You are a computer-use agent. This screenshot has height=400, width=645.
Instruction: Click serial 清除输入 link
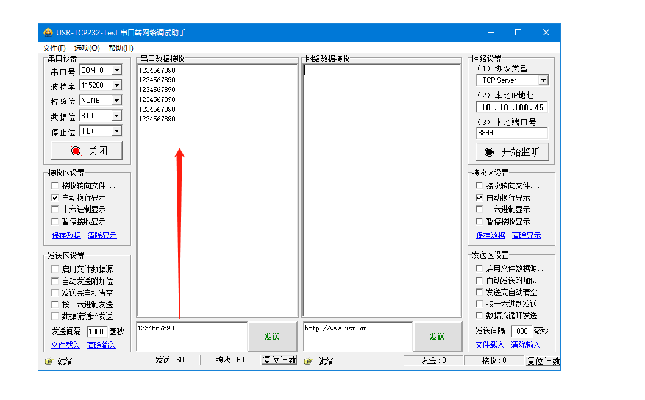coord(102,345)
